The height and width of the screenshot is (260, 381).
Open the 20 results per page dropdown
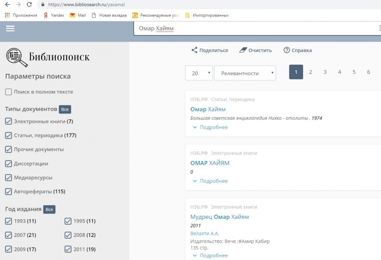[199, 73]
